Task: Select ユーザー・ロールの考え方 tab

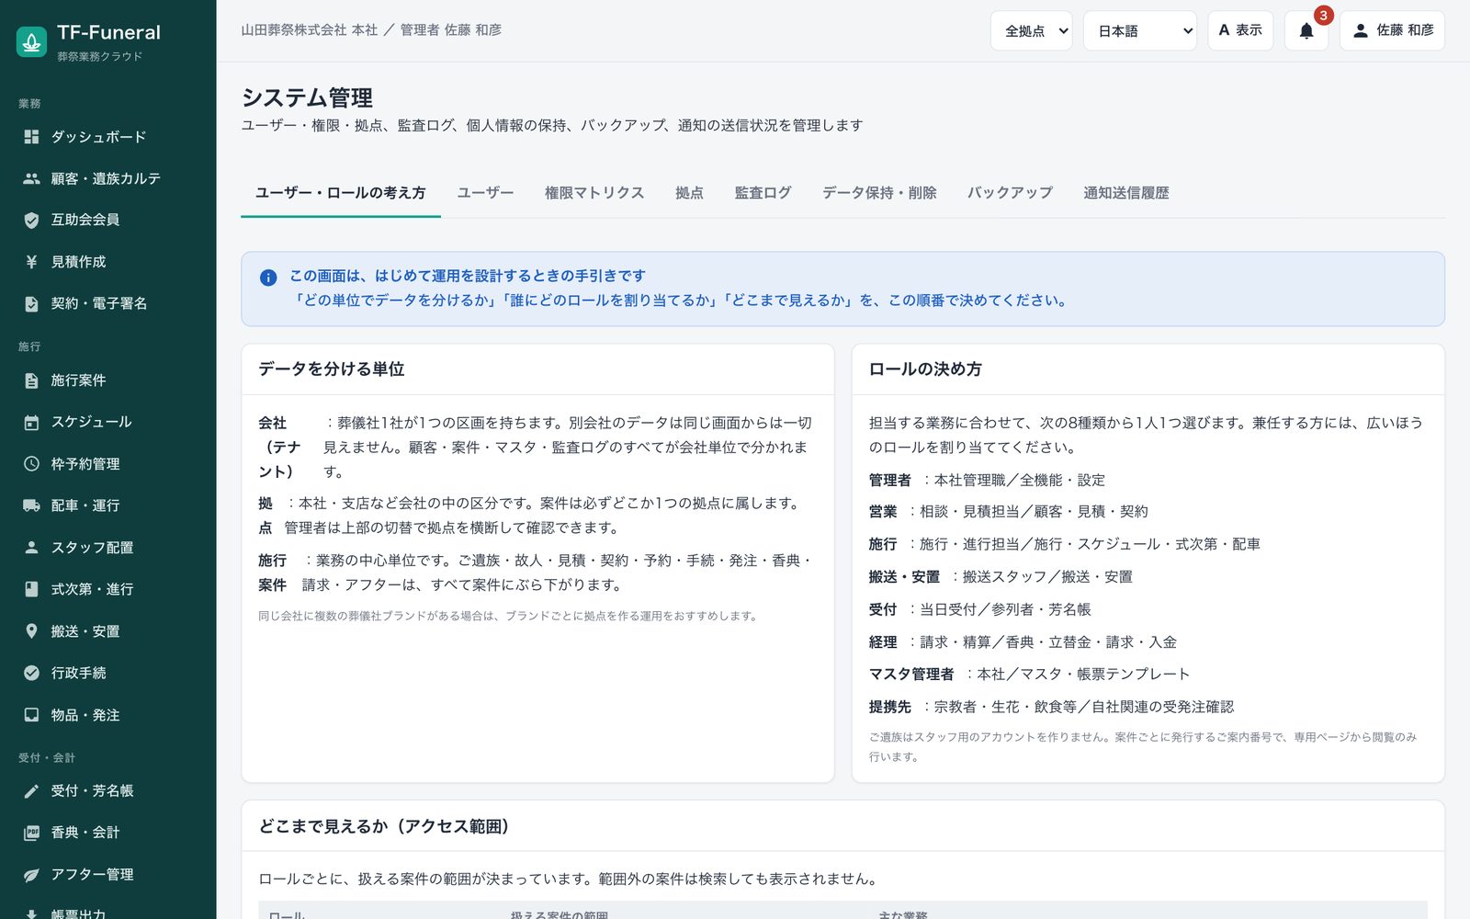Action: (x=341, y=193)
